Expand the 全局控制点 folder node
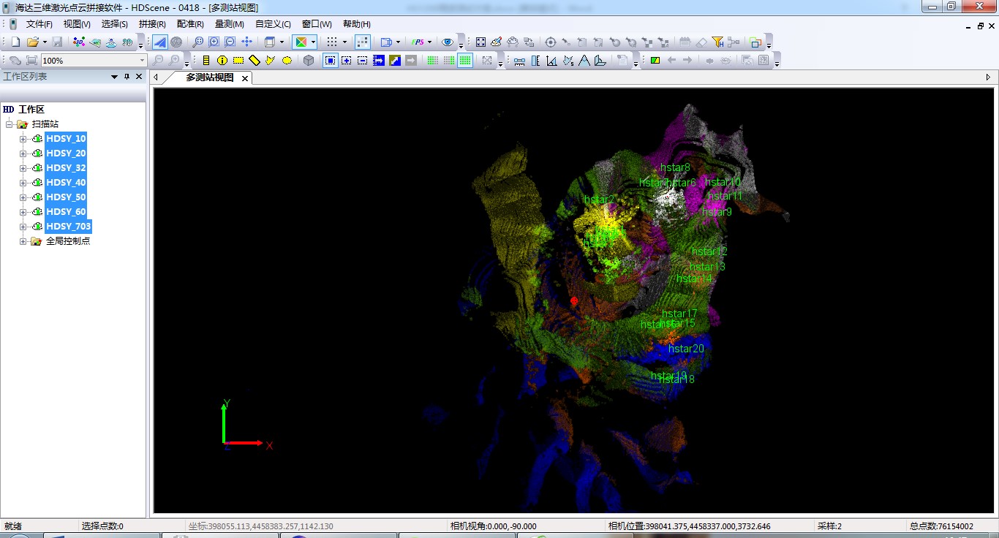This screenshot has height=538, width=999. pyautogui.click(x=23, y=241)
